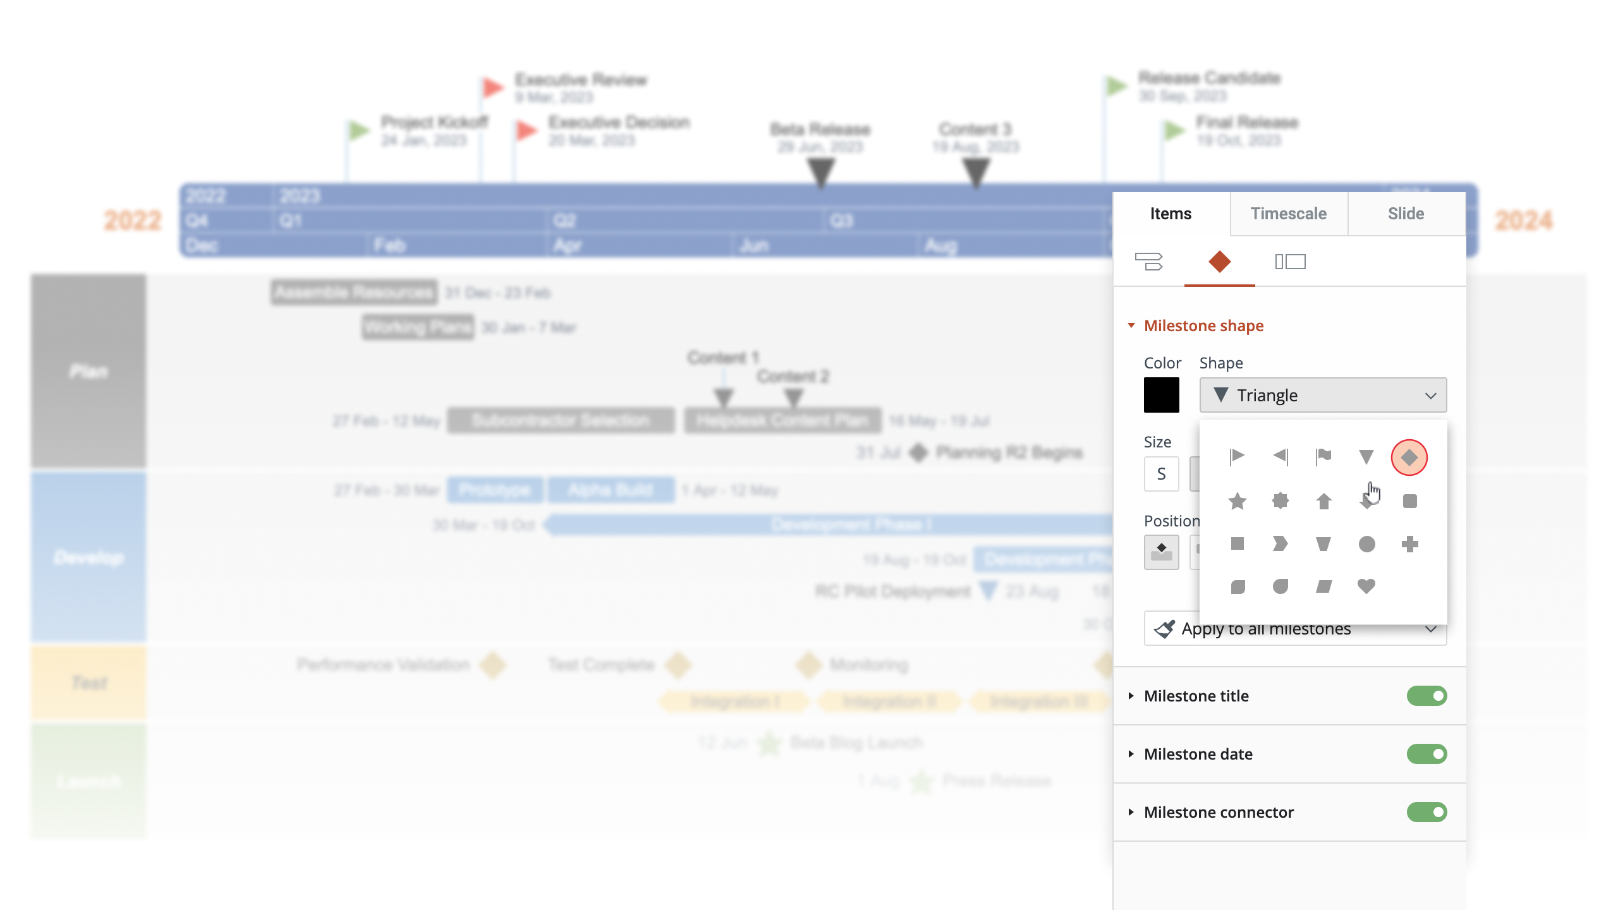Toggle Milestone date visibility on

coord(1427,753)
